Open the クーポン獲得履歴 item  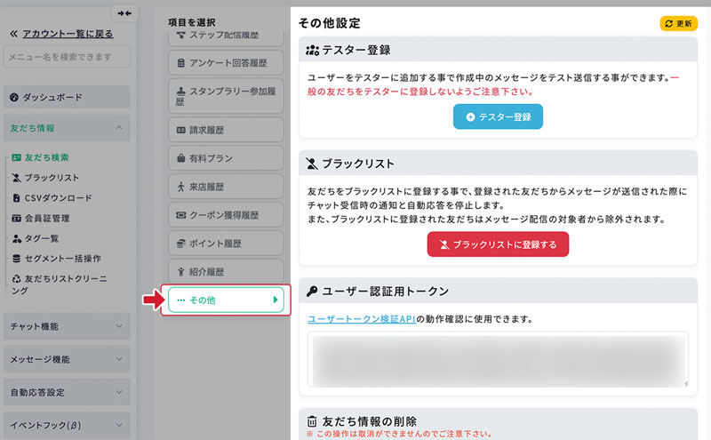[x=226, y=215]
